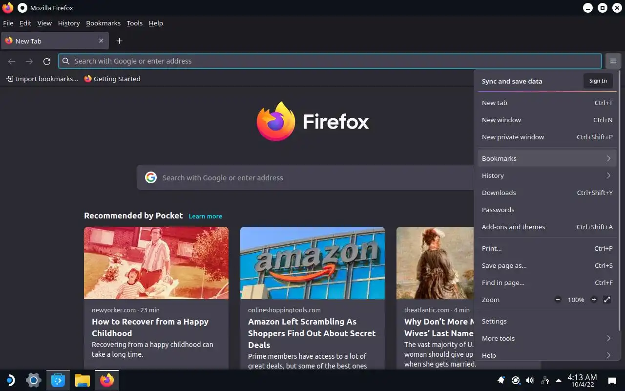Open article 'How to Recover from a Happy Childhood'

(x=150, y=327)
